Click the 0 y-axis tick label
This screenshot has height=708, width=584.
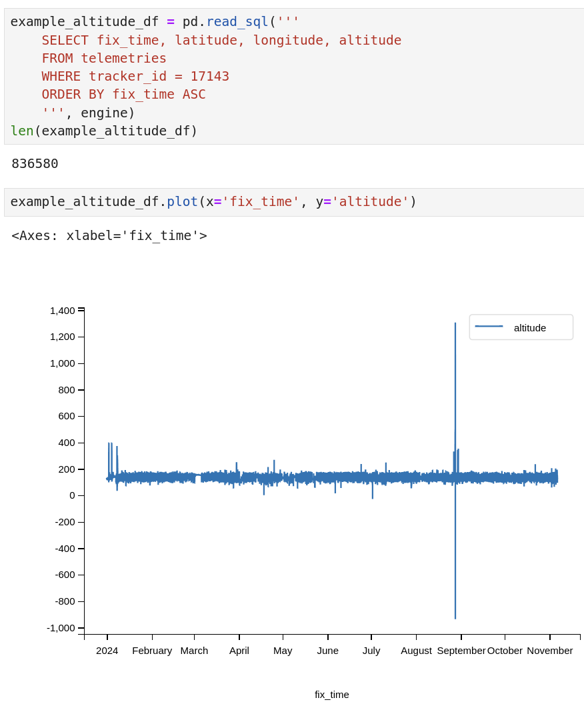pos(72,495)
